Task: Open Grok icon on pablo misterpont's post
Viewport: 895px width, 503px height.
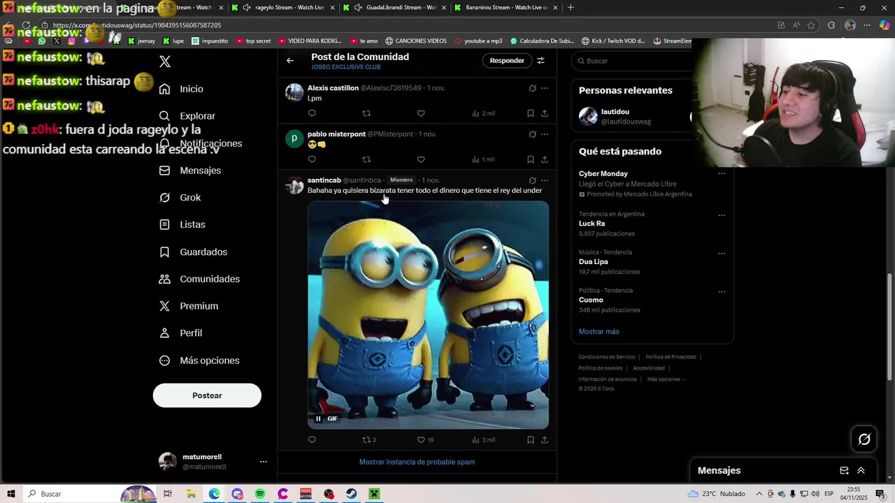Action: click(x=532, y=134)
